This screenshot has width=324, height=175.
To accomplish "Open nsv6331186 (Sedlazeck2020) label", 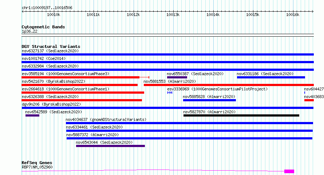I will (265, 74).
